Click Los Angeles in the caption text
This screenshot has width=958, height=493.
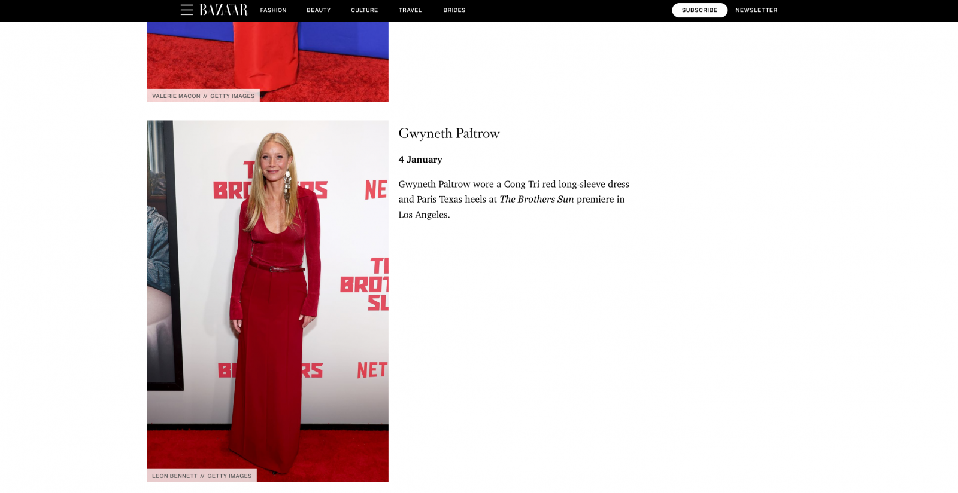coord(424,215)
